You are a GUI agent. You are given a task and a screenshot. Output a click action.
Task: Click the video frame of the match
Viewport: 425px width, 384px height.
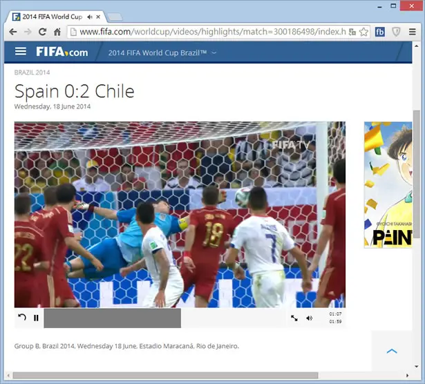pyautogui.click(x=180, y=215)
